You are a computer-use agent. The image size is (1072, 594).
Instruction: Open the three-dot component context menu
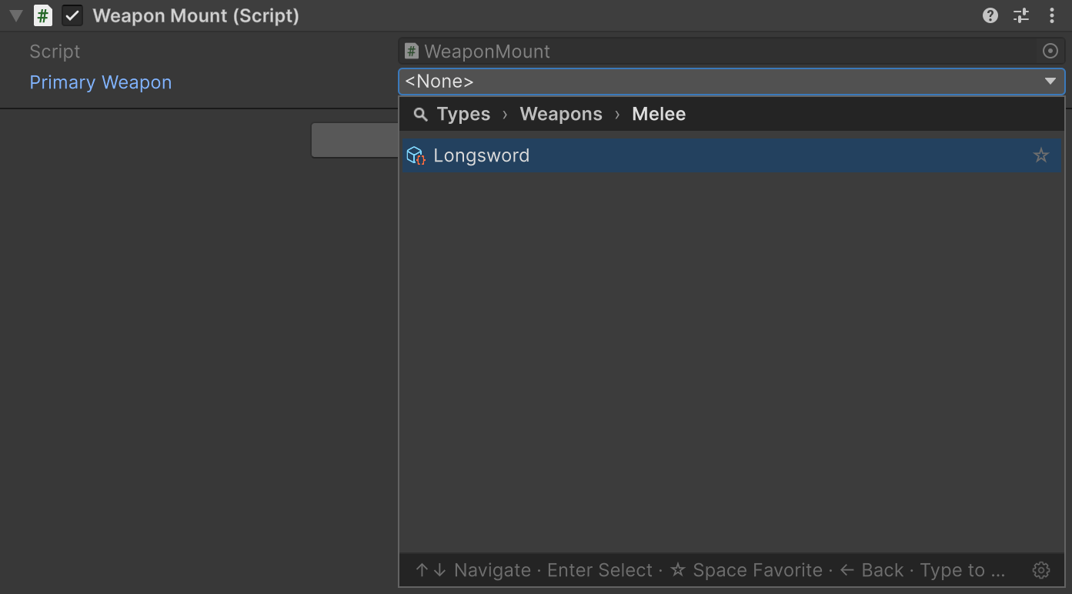point(1052,15)
